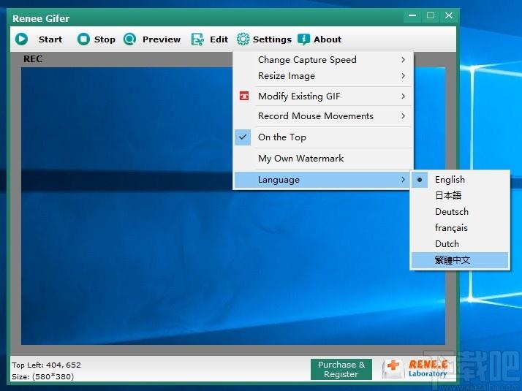Switch language to français
The width and height of the screenshot is (522, 391).
coord(459,227)
